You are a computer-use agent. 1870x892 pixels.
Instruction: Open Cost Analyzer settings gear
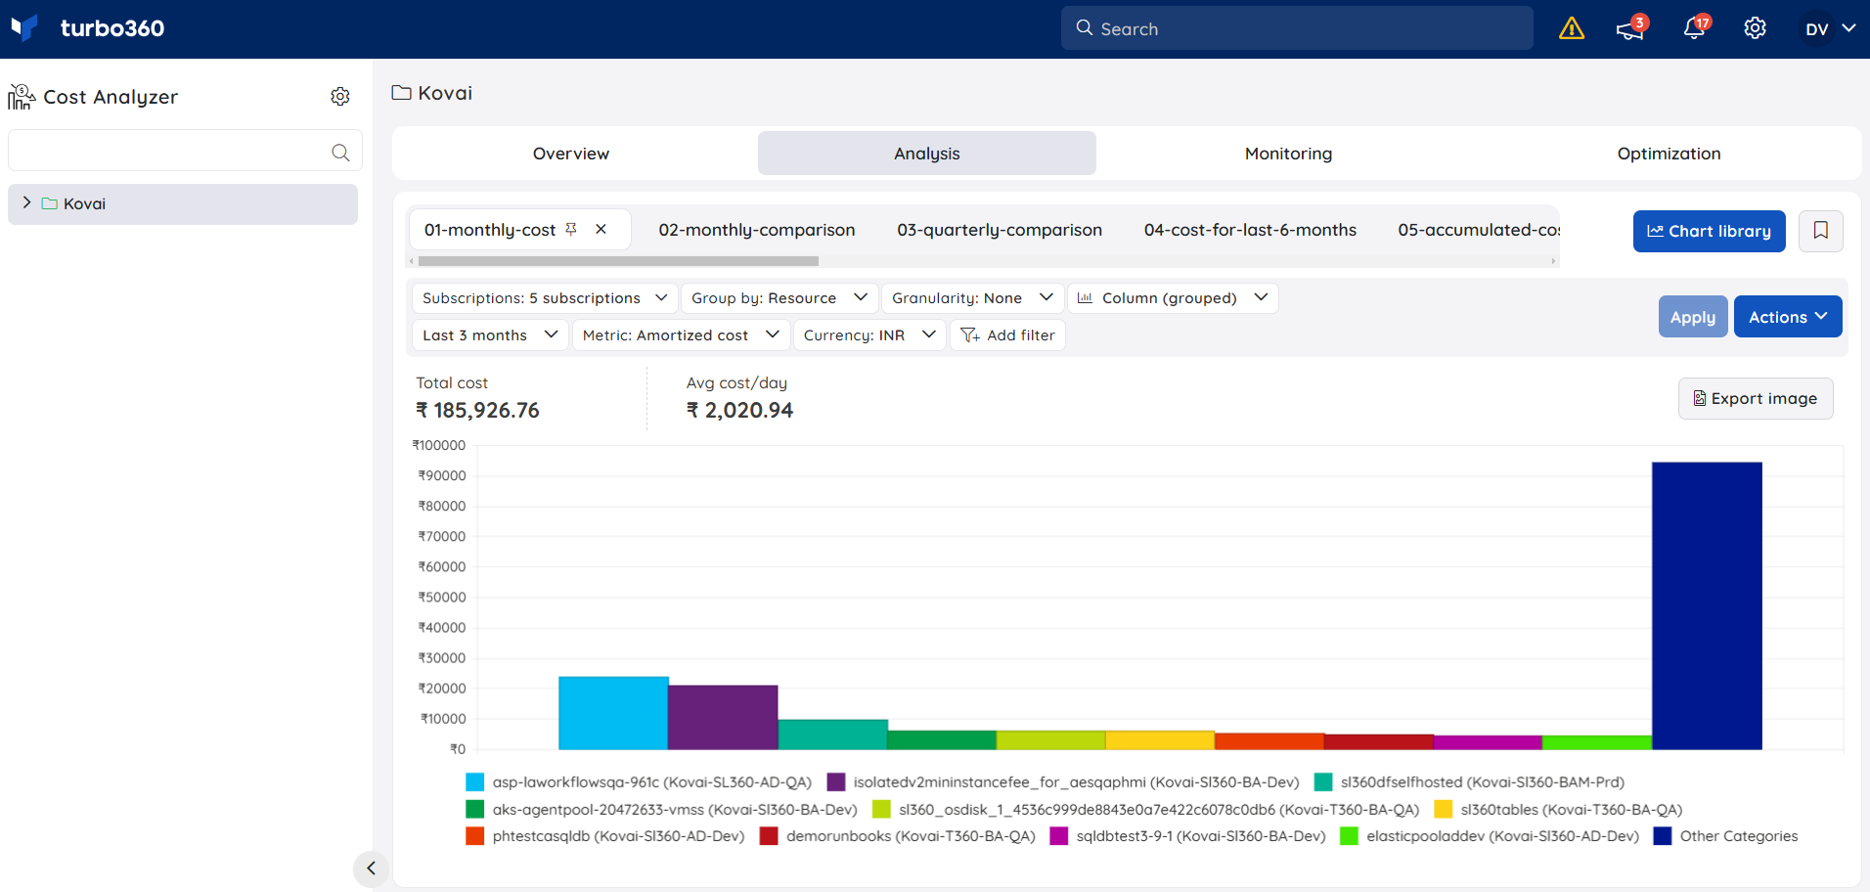click(340, 96)
